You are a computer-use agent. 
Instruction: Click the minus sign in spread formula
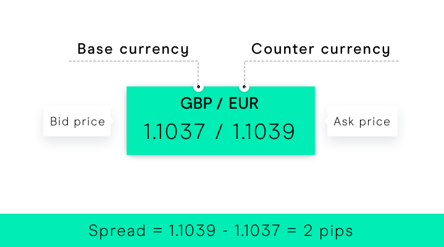tap(225, 232)
